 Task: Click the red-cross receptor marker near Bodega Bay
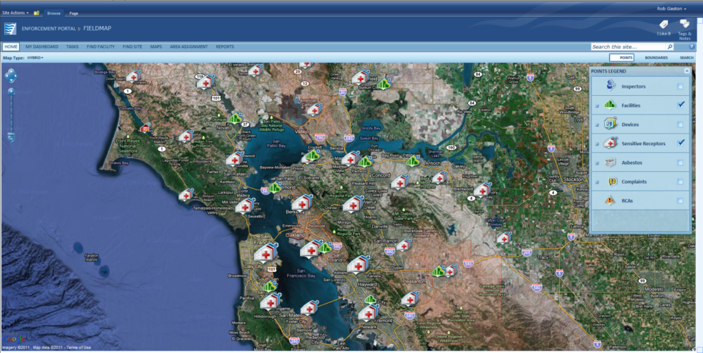[x=134, y=77]
